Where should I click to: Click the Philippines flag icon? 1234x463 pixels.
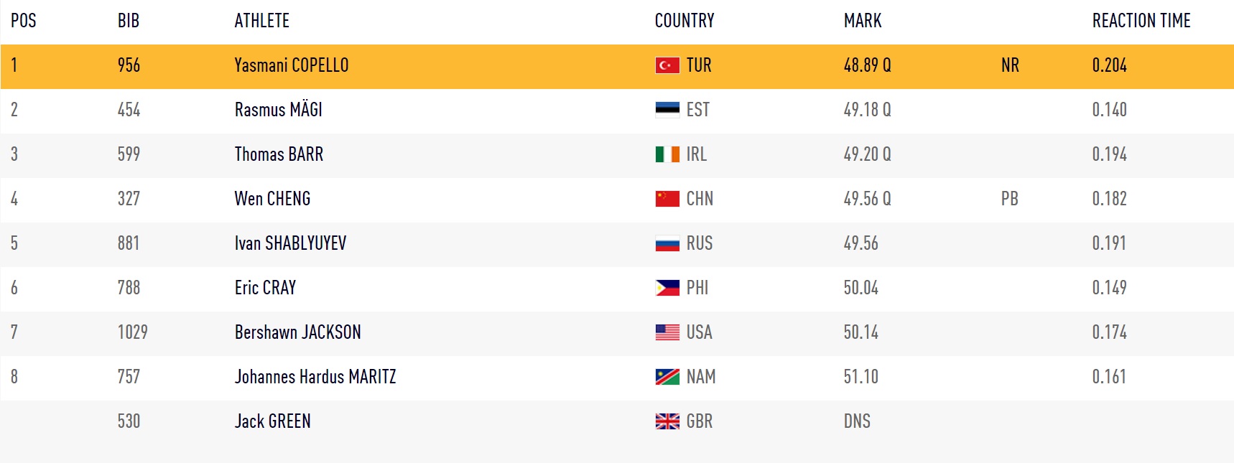pos(667,288)
